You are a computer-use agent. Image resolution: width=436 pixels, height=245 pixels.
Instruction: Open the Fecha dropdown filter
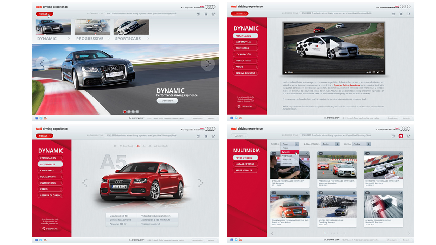click(x=362, y=144)
